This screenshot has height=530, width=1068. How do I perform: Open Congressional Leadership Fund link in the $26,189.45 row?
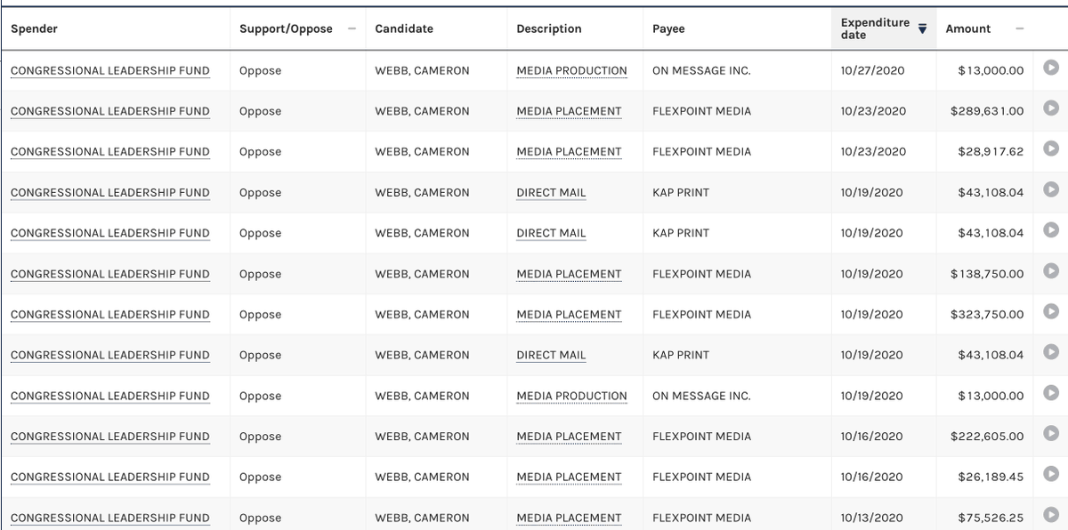point(110,478)
